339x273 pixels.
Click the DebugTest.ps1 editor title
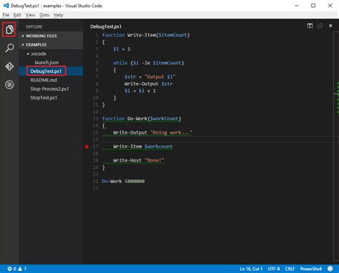(x=106, y=26)
